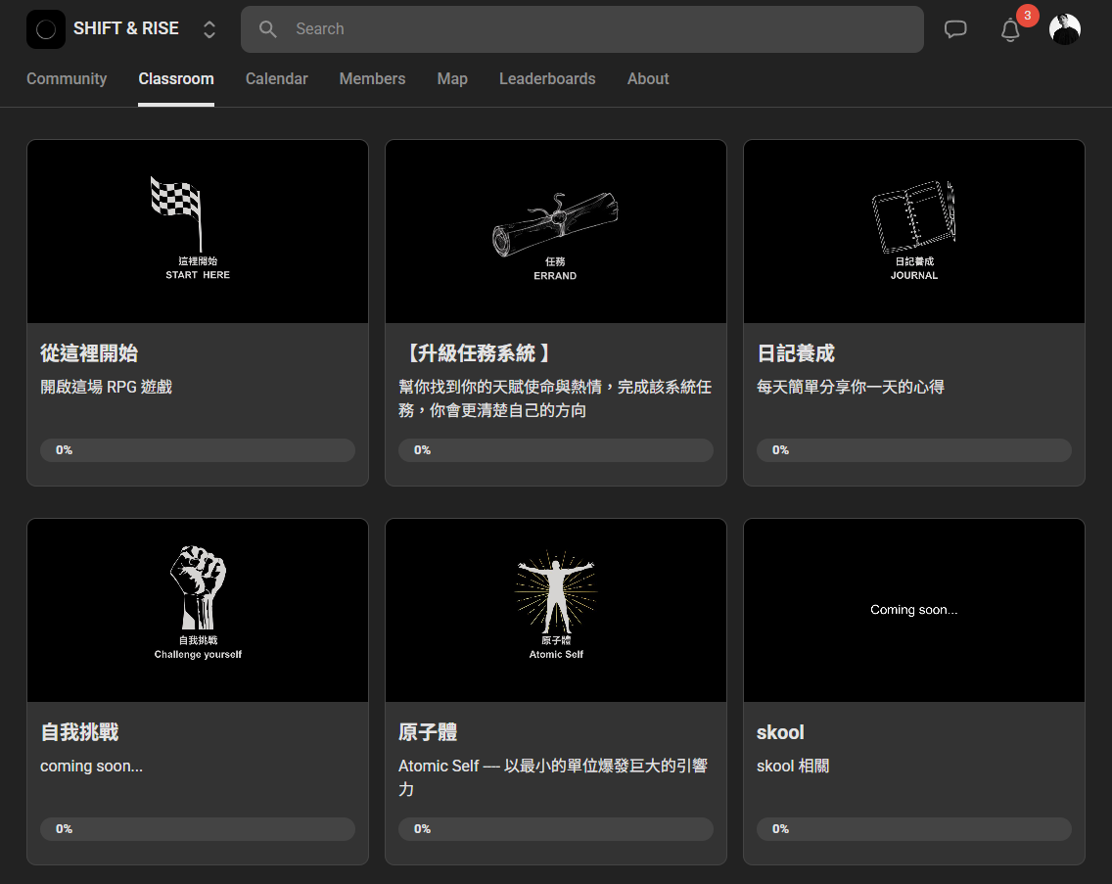
Task: Click the checkered flag START HERE image
Action: (197, 231)
